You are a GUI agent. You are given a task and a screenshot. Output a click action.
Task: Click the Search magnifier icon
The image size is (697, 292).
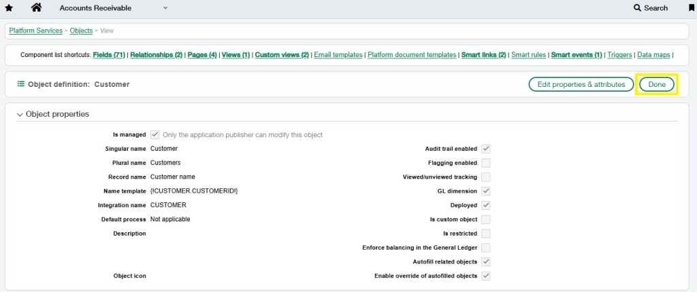pyautogui.click(x=637, y=8)
